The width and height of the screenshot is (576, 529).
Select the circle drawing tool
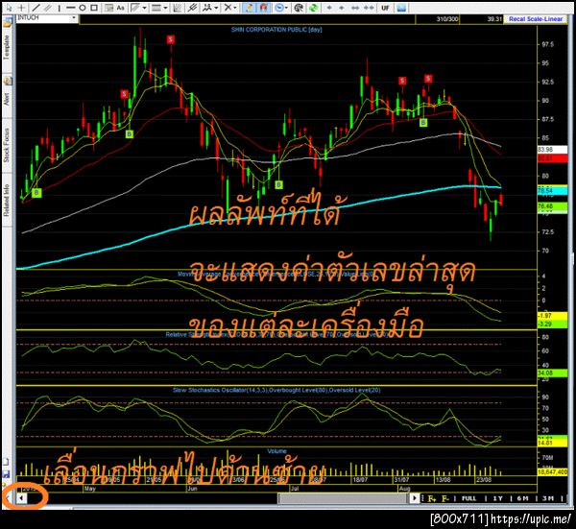click(83, 8)
